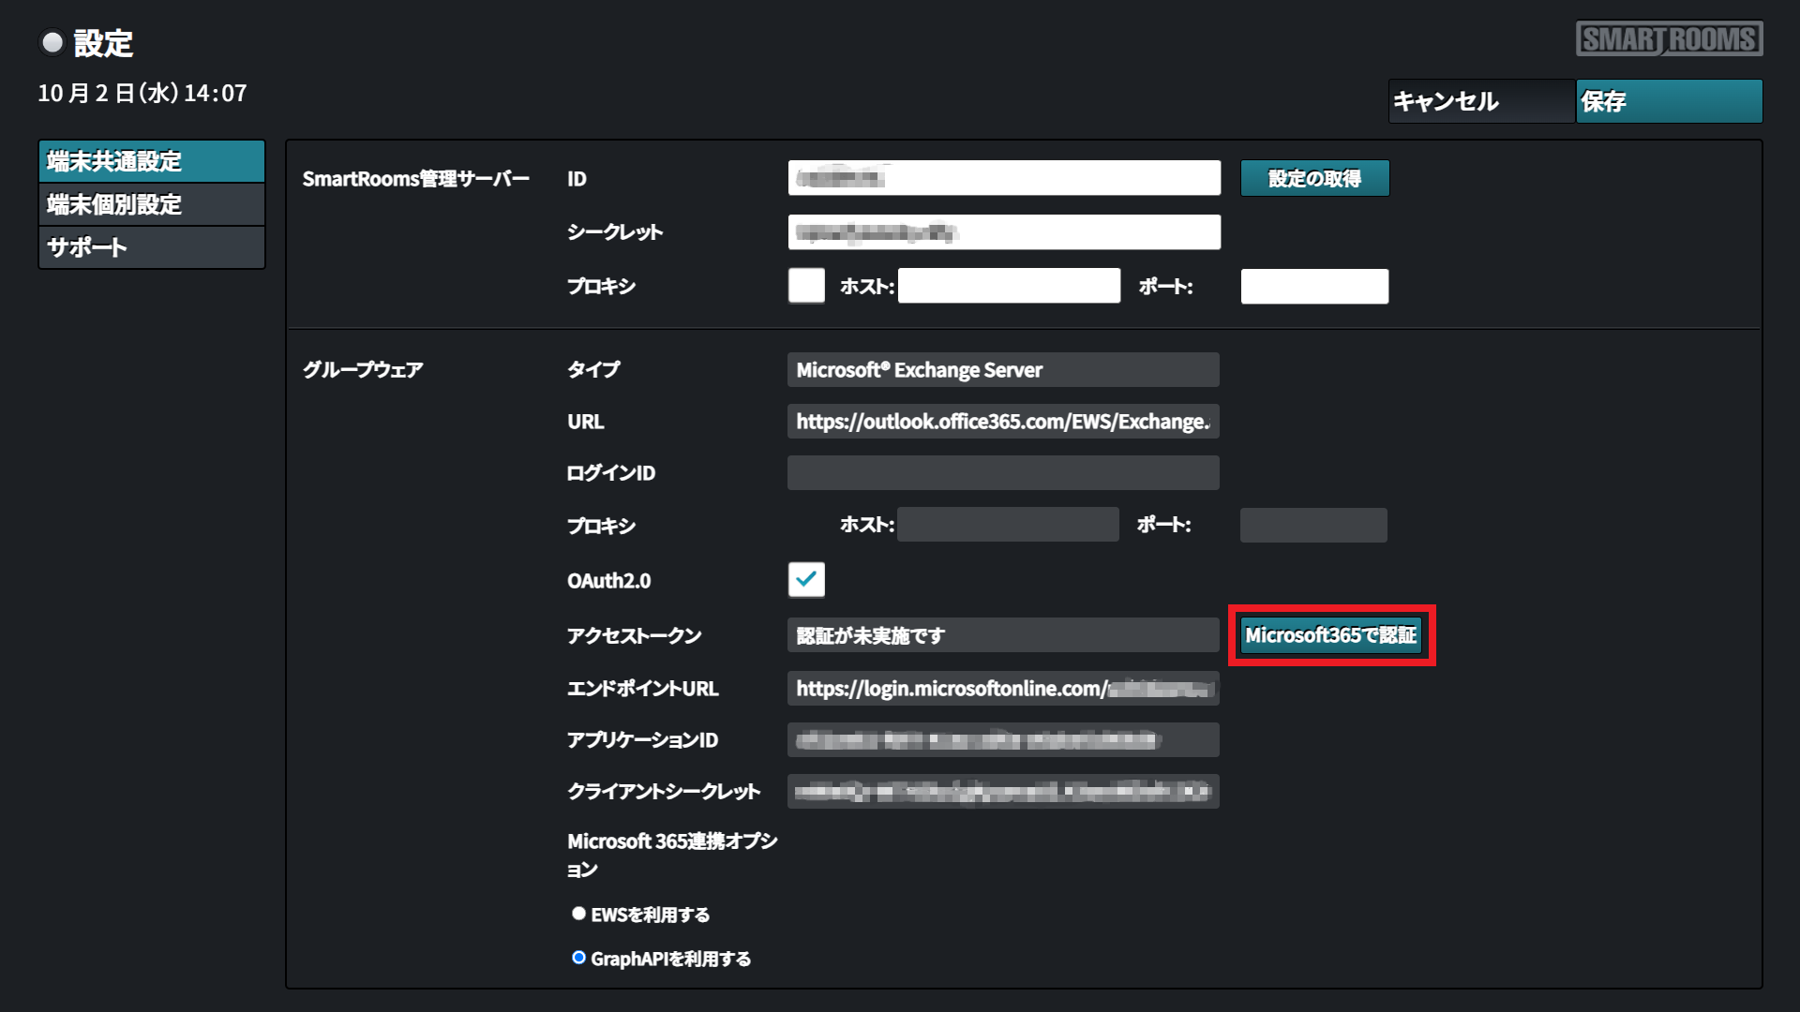Click the SmartRooms server ID input field

(1004, 178)
